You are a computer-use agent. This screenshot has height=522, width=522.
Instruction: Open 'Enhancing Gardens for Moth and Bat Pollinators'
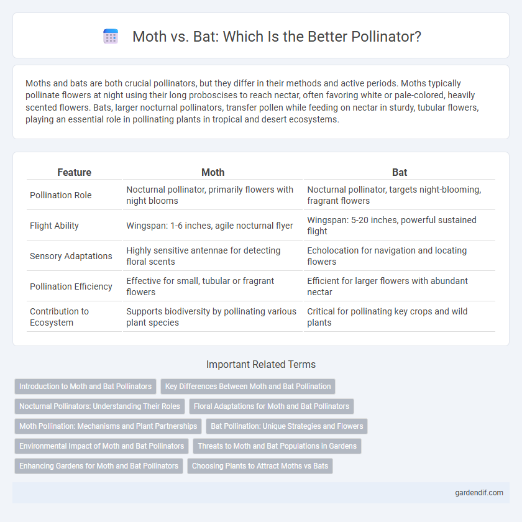pyautogui.click(x=99, y=465)
